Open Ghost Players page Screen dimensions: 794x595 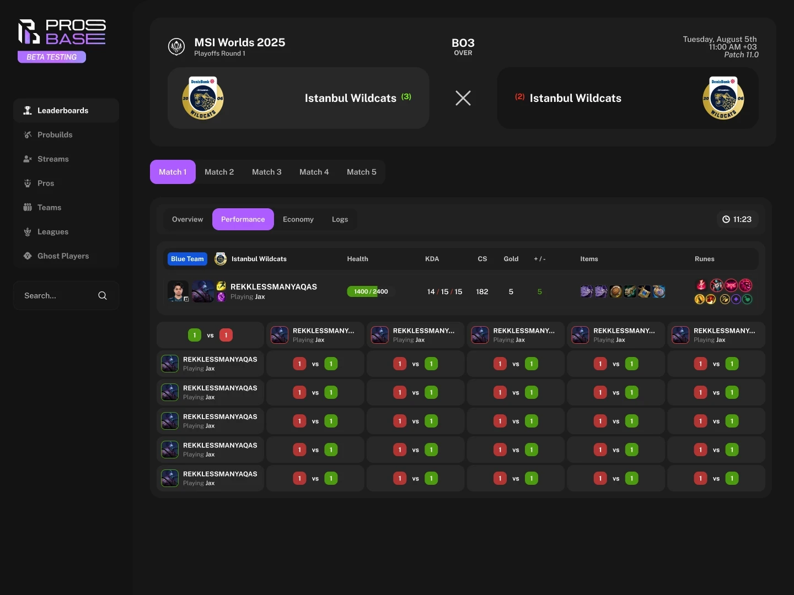click(x=66, y=256)
